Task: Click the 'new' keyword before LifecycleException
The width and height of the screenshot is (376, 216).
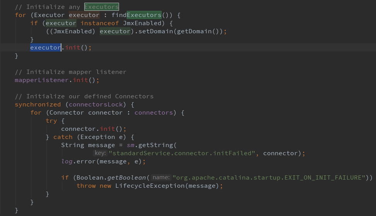Action: (105, 186)
